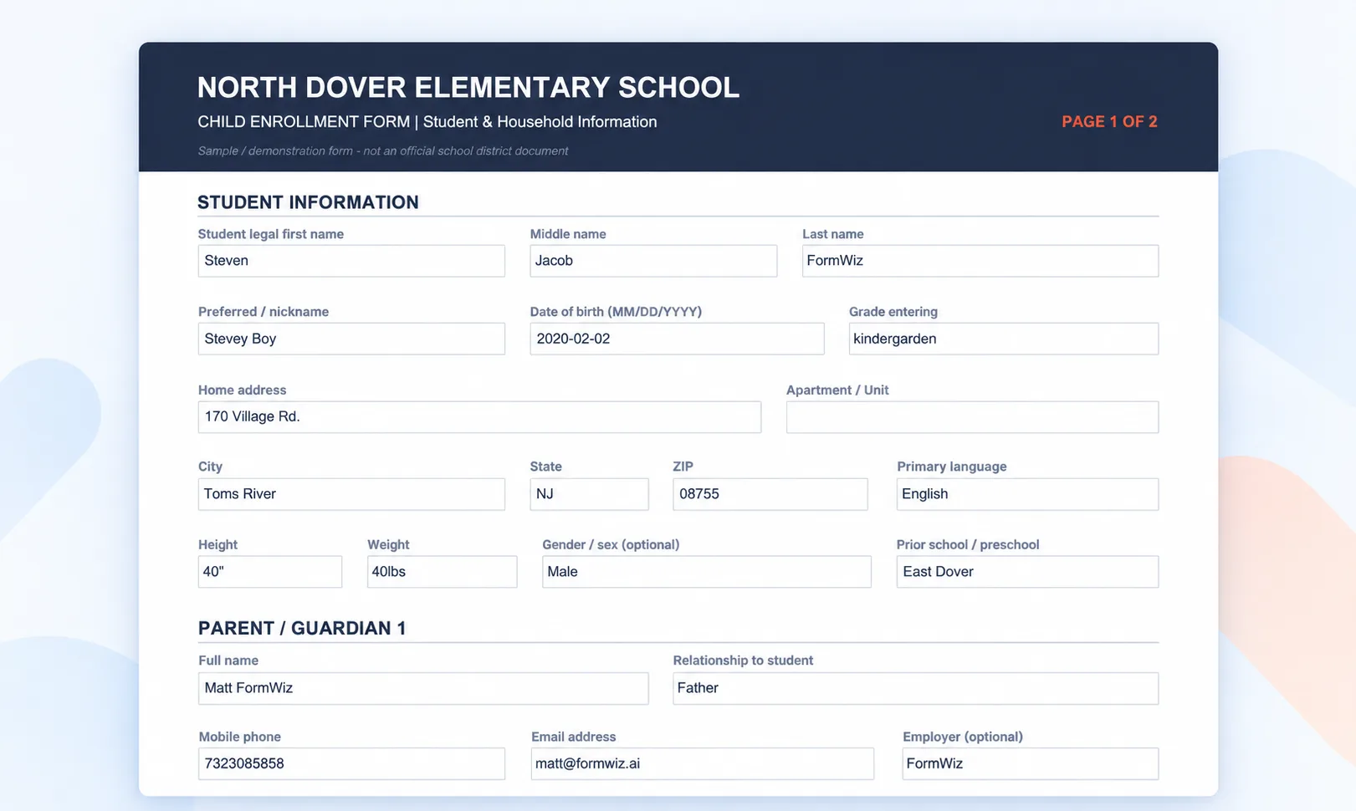Select the Grade entering field
The width and height of the screenshot is (1356, 811).
1004,339
